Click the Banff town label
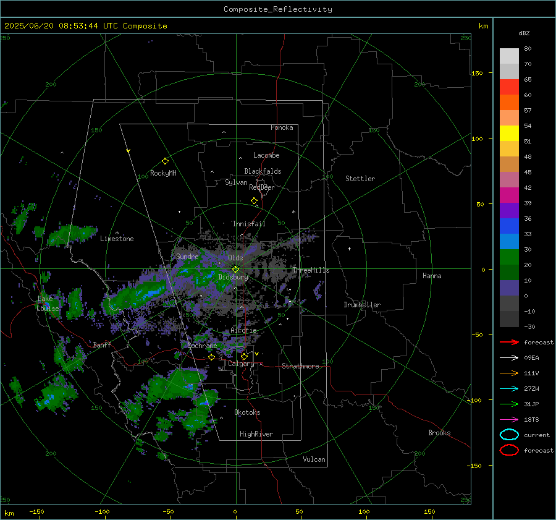The height and width of the screenshot is (520, 556). tap(102, 345)
